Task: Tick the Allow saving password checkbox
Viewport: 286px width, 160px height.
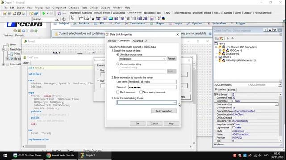Action: coord(141,92)
